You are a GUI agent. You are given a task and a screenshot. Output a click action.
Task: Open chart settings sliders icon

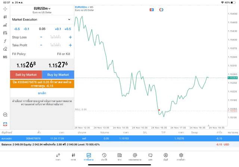pos(5,33)
